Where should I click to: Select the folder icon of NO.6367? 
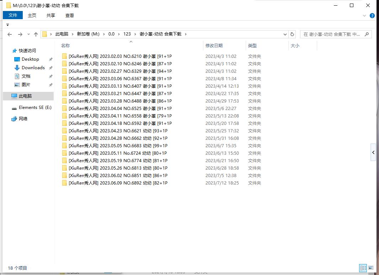(64, 79)
